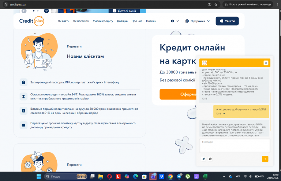Image resolution: width=281 pixels, height=181 pixels.
Task: Show hidden tray icons chevron
Action: click(x=224, y=177)
